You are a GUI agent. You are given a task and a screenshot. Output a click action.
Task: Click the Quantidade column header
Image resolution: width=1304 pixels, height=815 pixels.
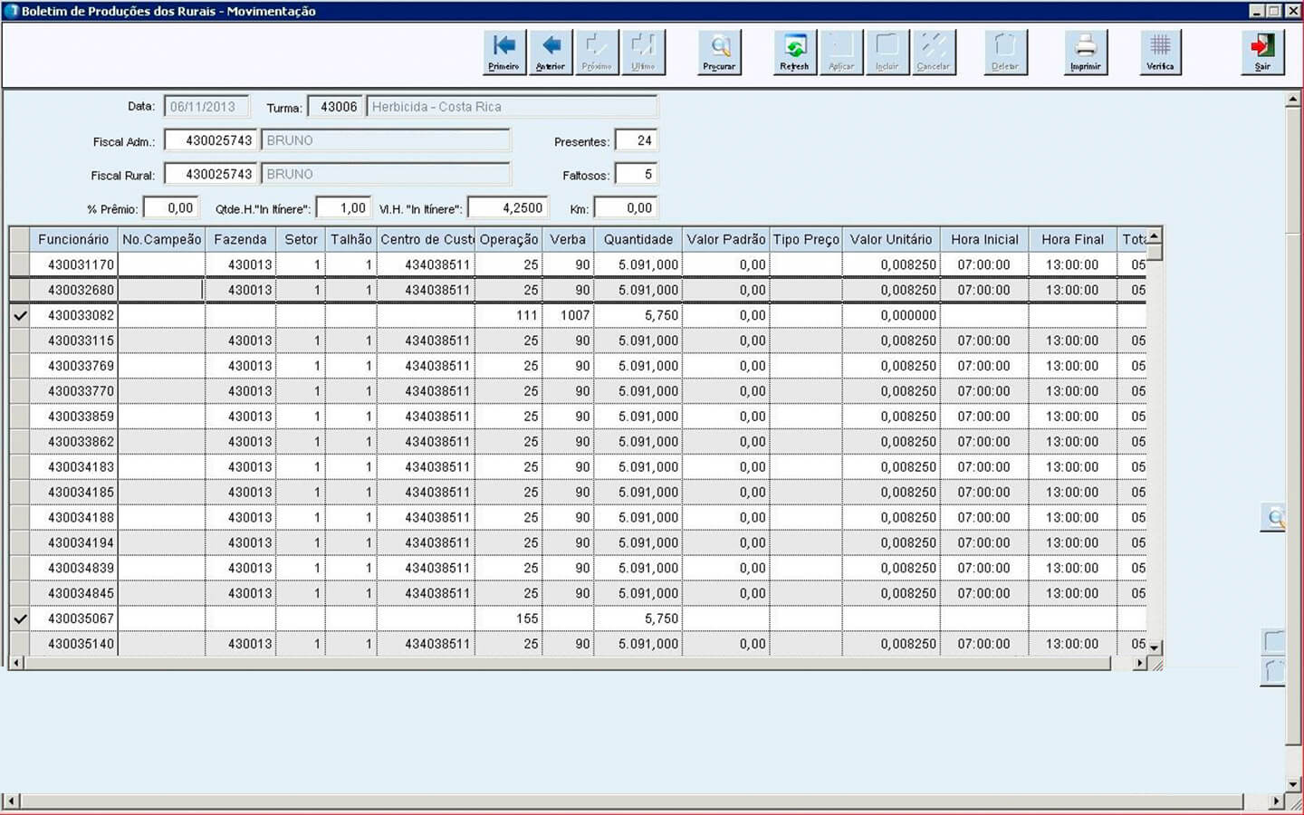pos(638,240)
